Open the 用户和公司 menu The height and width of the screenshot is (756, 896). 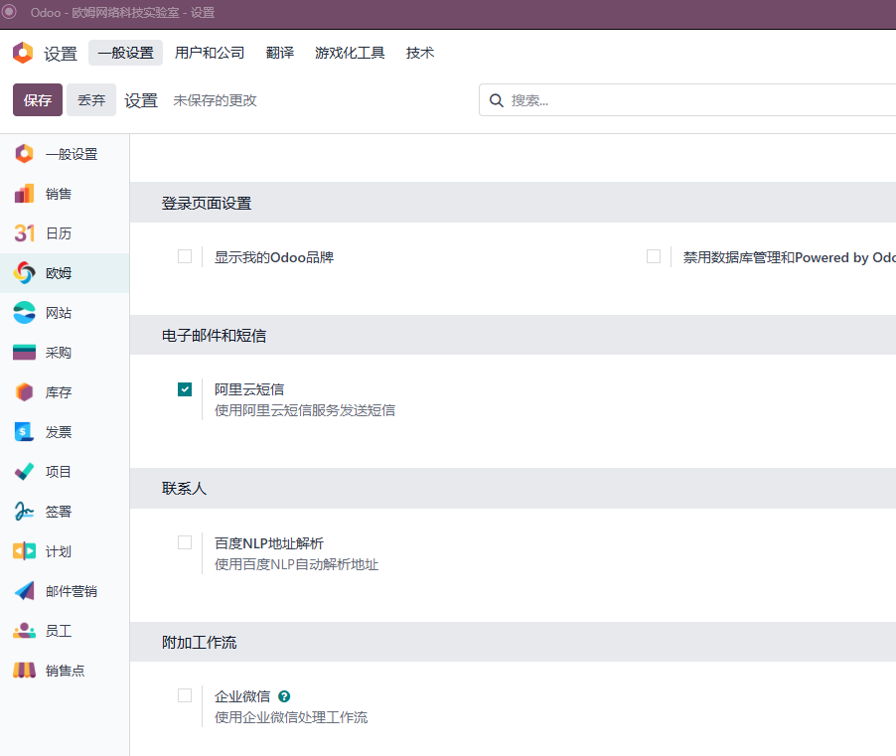tap(210, 53)
